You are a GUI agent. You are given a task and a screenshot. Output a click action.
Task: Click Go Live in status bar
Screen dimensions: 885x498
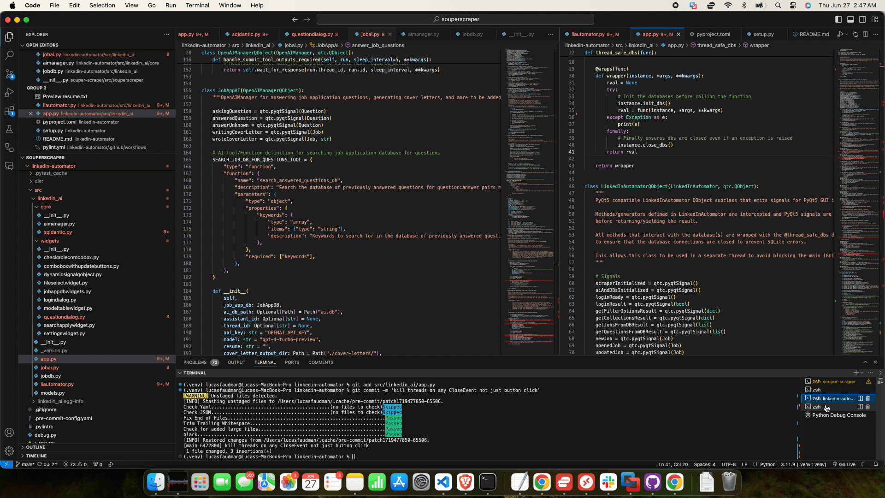(844, 464)
